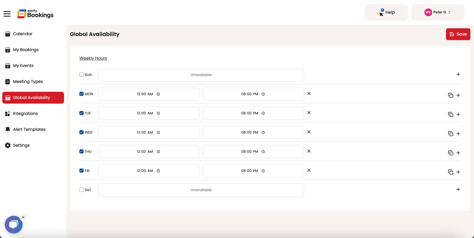Enable Sunday availability checkbox

[x=81, y=75]
